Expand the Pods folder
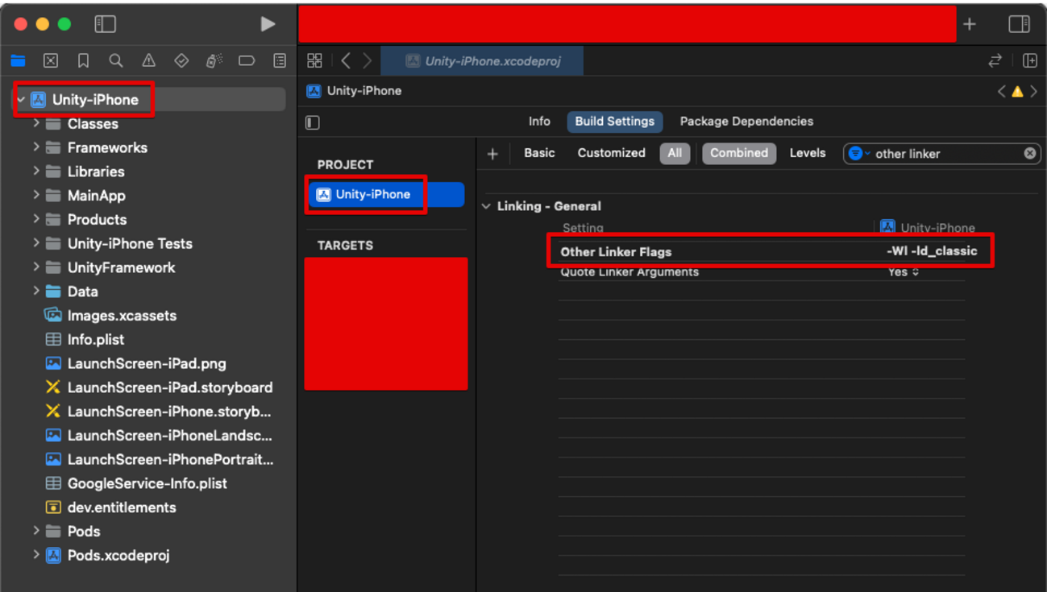 pyautogui.click(x=36, y=532)
